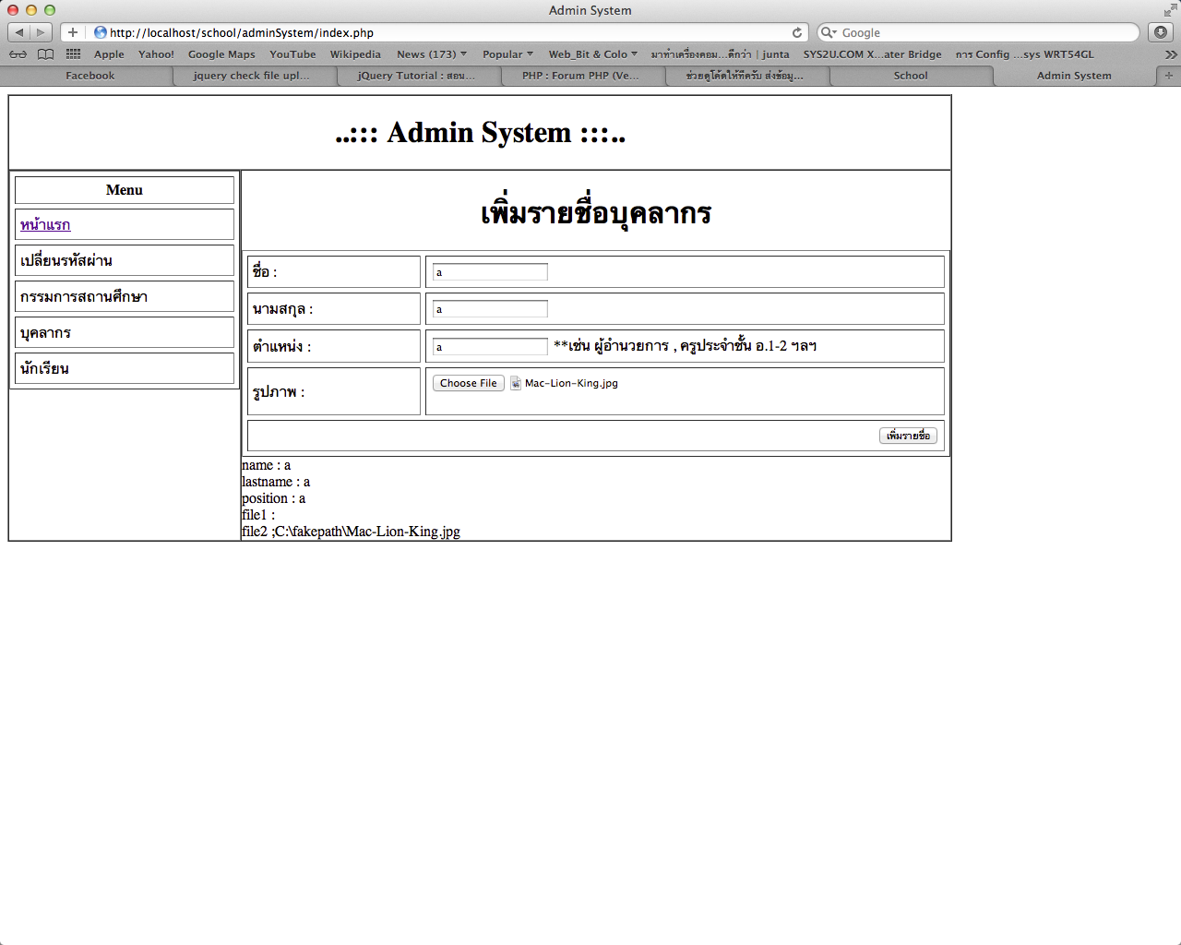This screenshot has height=945, width=1181.
Task: Click the 'lastname : a' output line
Action: (x=276, y=482)
